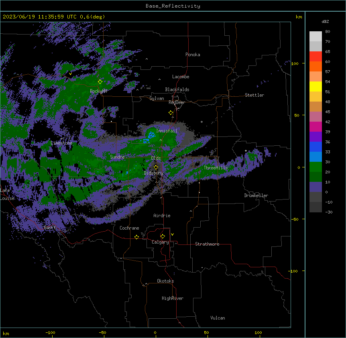Click the dBZ legend heading
This screenshot has width=346, height=338.
tap(325, 21)
